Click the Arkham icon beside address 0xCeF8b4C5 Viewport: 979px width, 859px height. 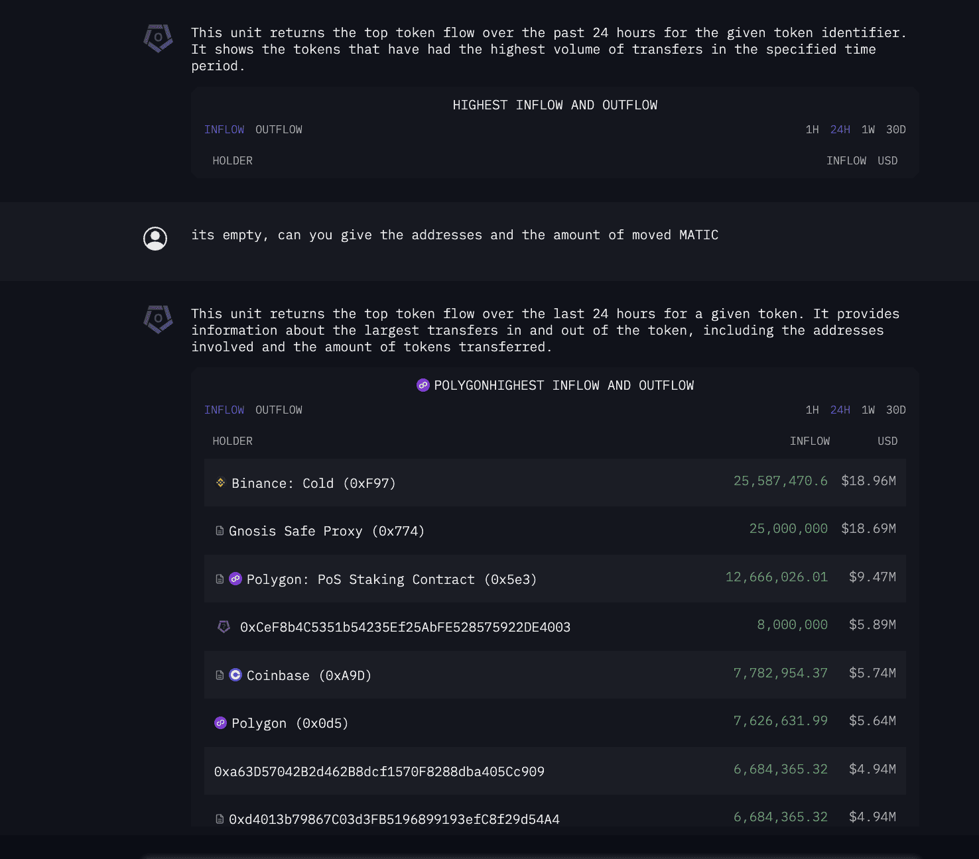(x=224, y=626)
